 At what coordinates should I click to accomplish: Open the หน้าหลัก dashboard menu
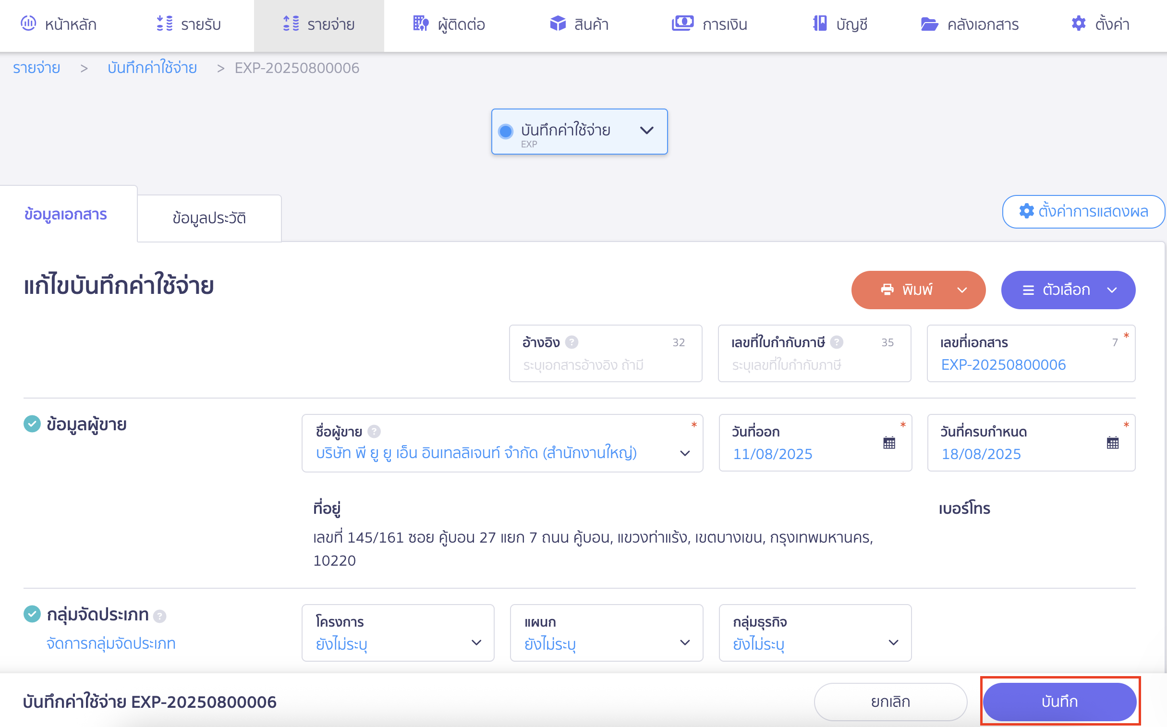(59, 24)
